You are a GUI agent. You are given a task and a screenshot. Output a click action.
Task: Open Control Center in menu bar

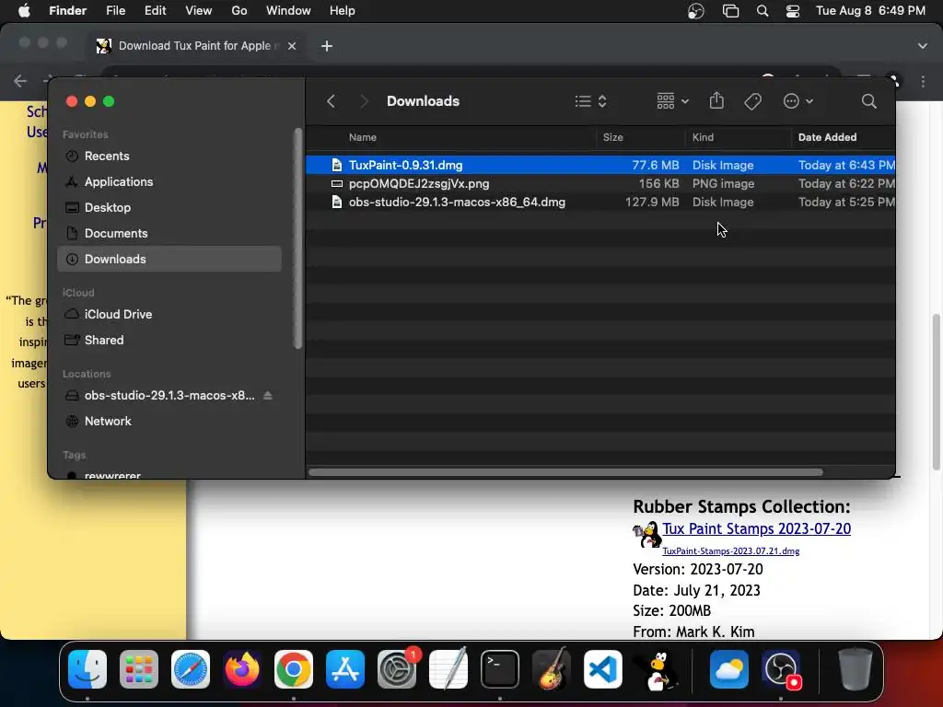click(793, 11)
